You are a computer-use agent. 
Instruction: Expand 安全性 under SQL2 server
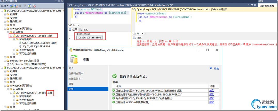[5, 75]
